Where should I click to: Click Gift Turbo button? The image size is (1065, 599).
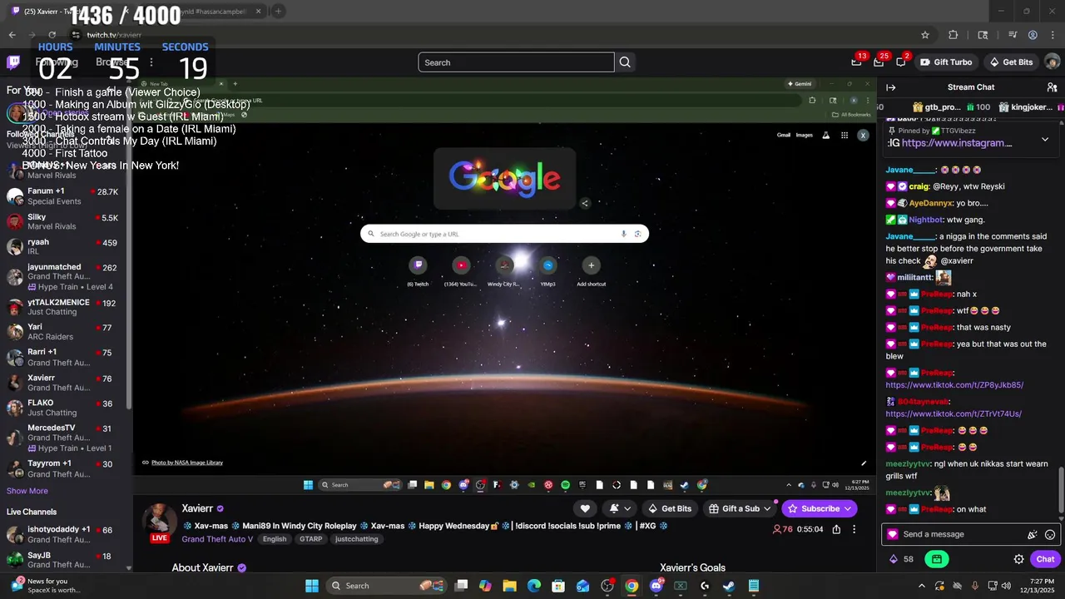tap(946, 62)
